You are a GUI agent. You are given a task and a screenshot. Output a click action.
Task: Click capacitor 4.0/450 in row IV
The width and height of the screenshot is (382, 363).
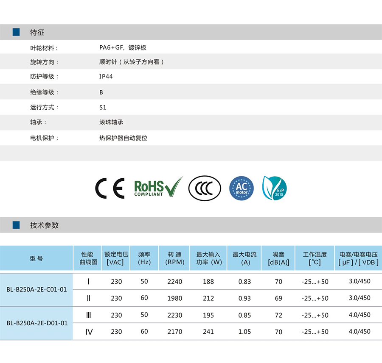360,331
